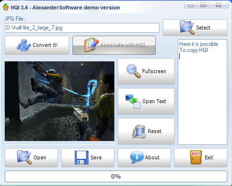Click the info bubble icon on About
Screen dimensions: 232x186
click(x=136, y=157)
